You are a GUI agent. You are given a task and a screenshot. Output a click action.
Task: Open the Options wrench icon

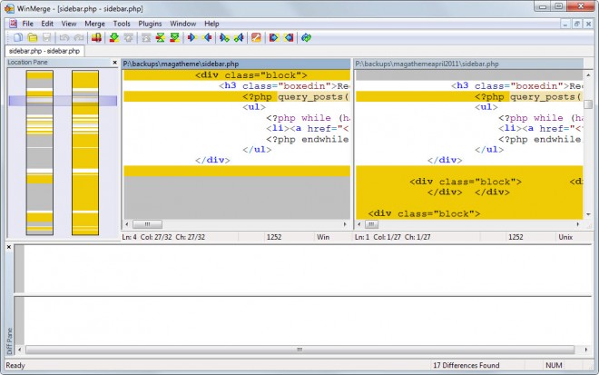256,37
